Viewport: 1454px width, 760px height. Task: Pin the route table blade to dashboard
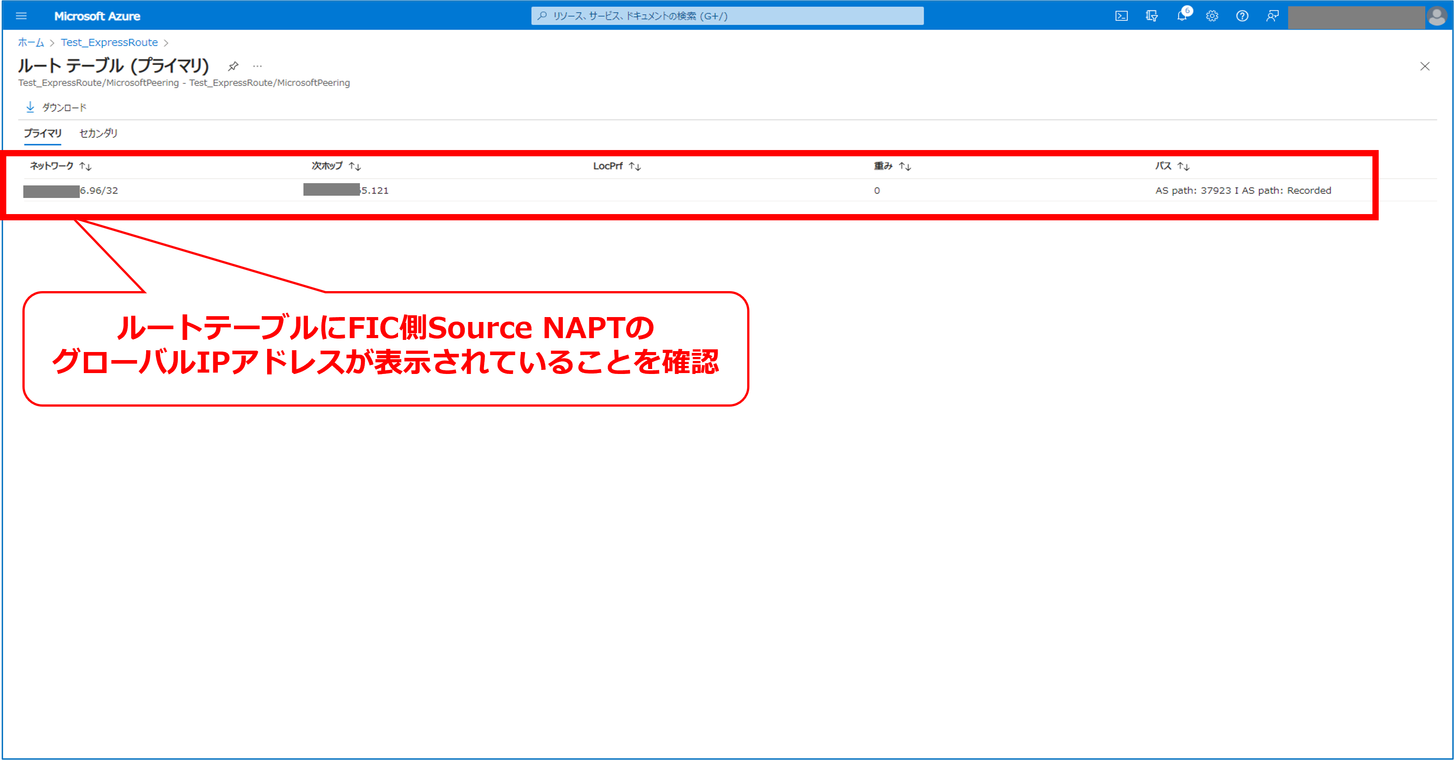(233, 66)
